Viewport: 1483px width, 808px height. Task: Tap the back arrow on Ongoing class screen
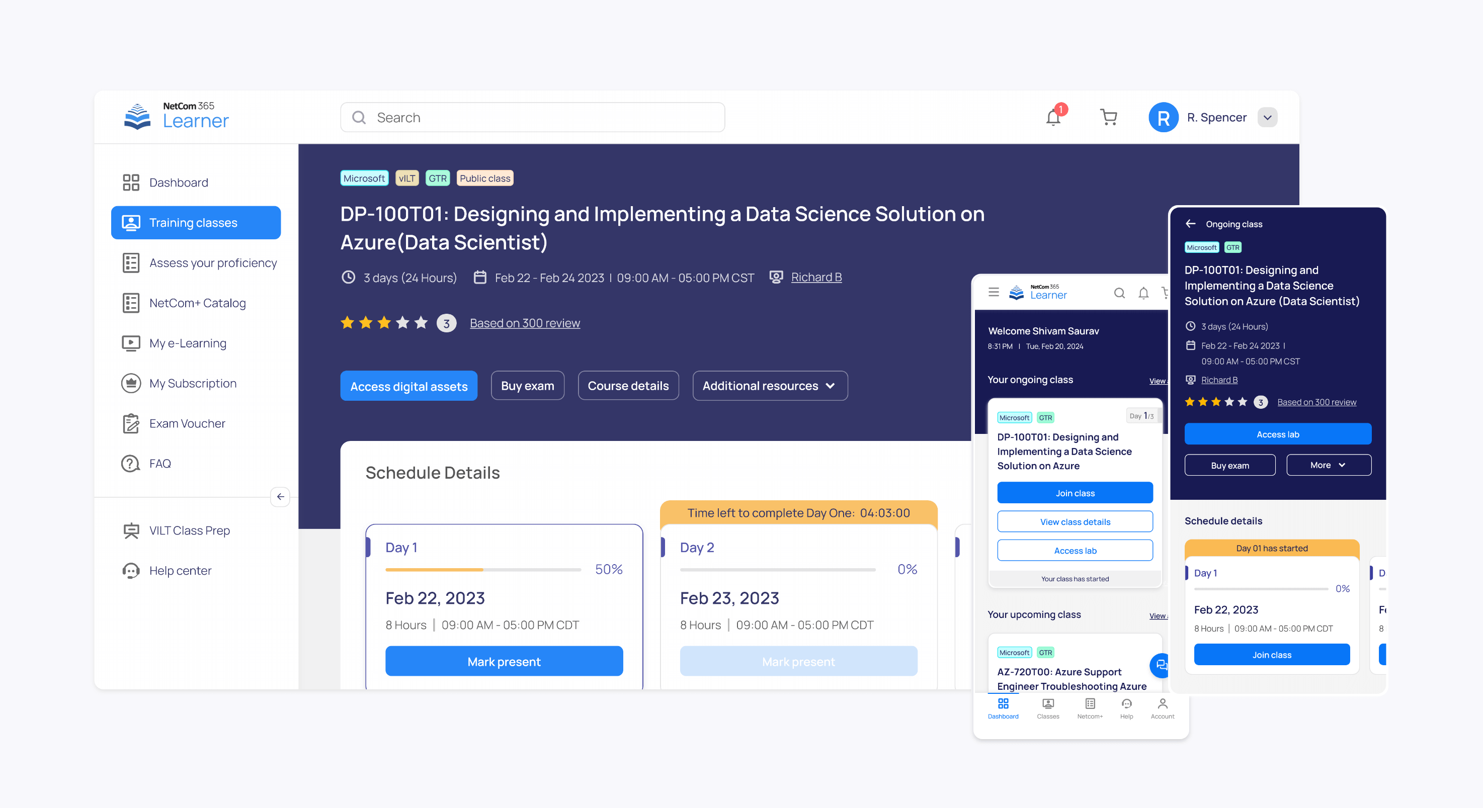[1191, 224]
